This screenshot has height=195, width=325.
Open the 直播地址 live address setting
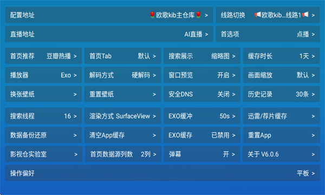[x=109, y=34]
